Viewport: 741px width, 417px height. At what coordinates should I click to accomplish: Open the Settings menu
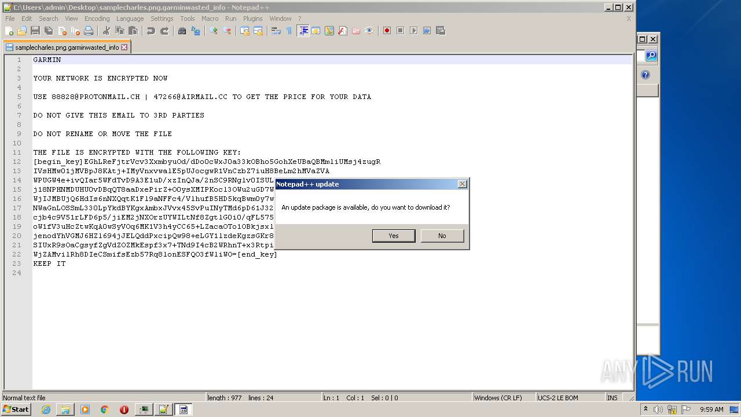pyautogui.click(x=162, y=19)
